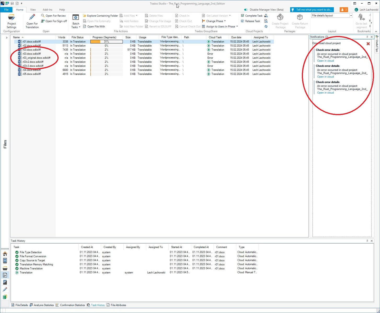Image resolution: width=380 pixels, height=313 pixels.
Task: Select file r03_original.docx.sdlxliff
Action: [x=36, y=58]
